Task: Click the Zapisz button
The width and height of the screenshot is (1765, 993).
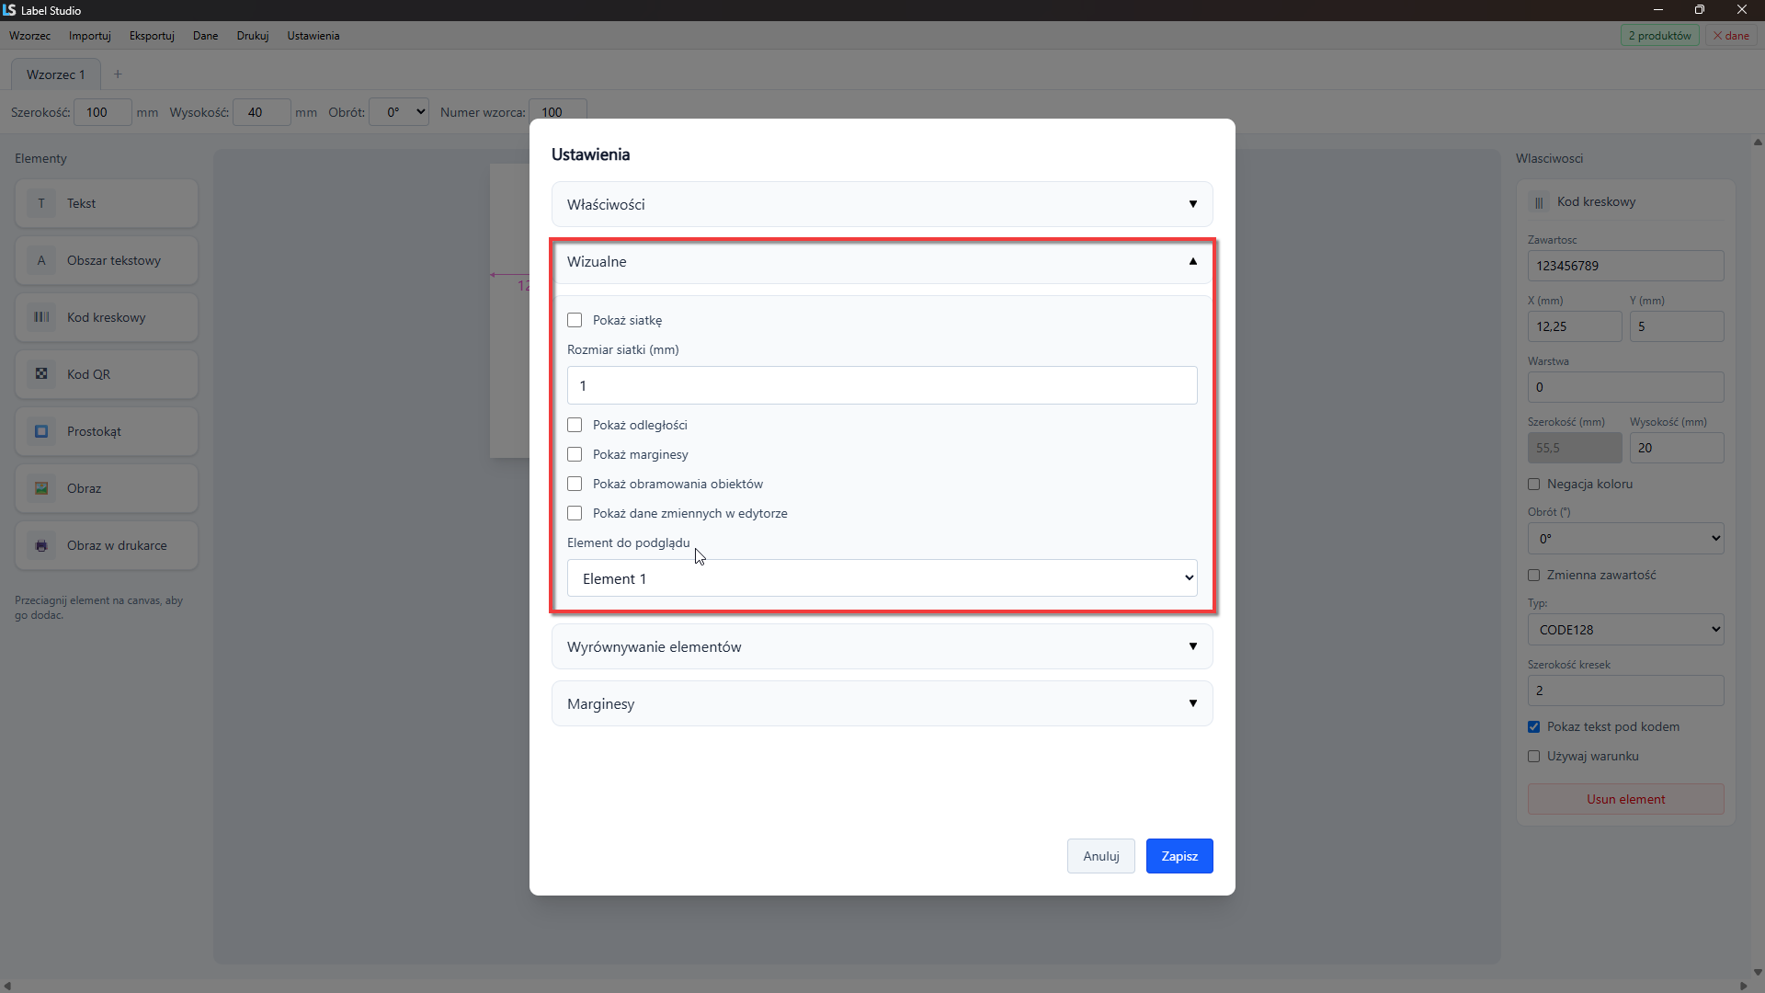Action: (1179, 856)
